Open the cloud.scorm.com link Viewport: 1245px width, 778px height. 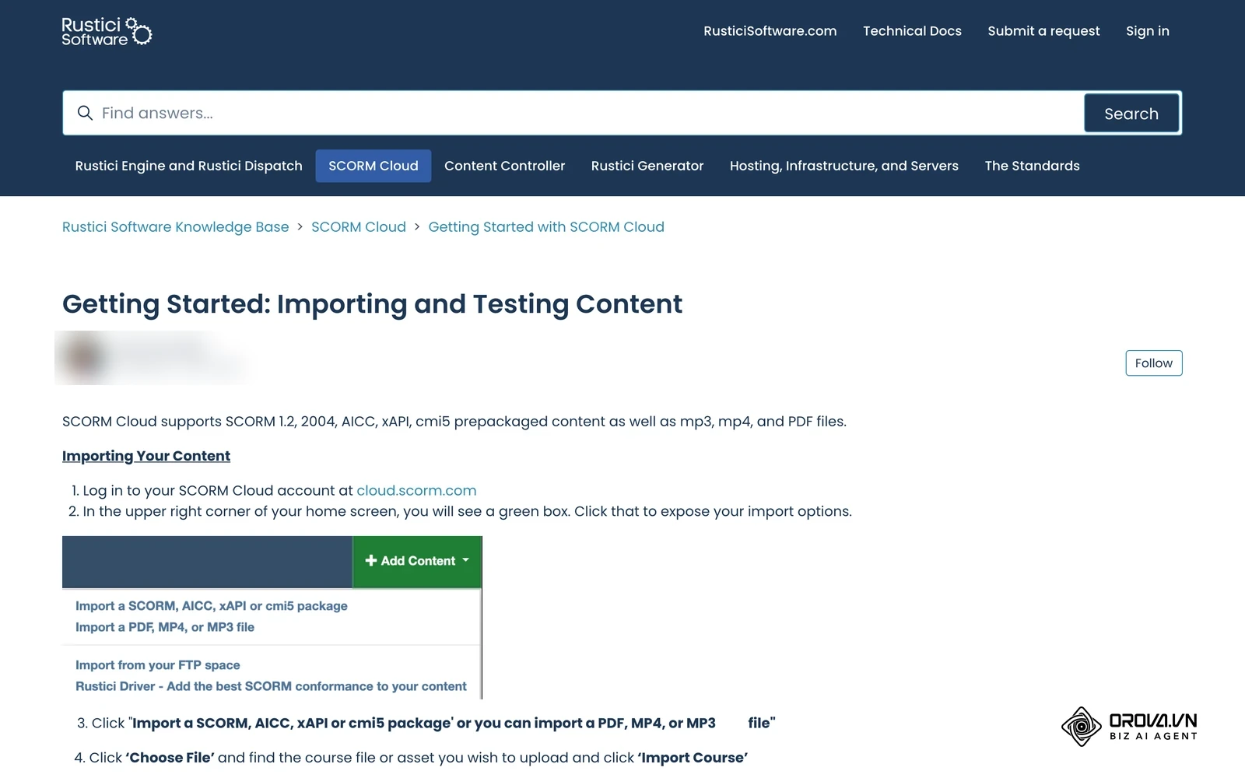pyautogui.click(x=416, y=491)
